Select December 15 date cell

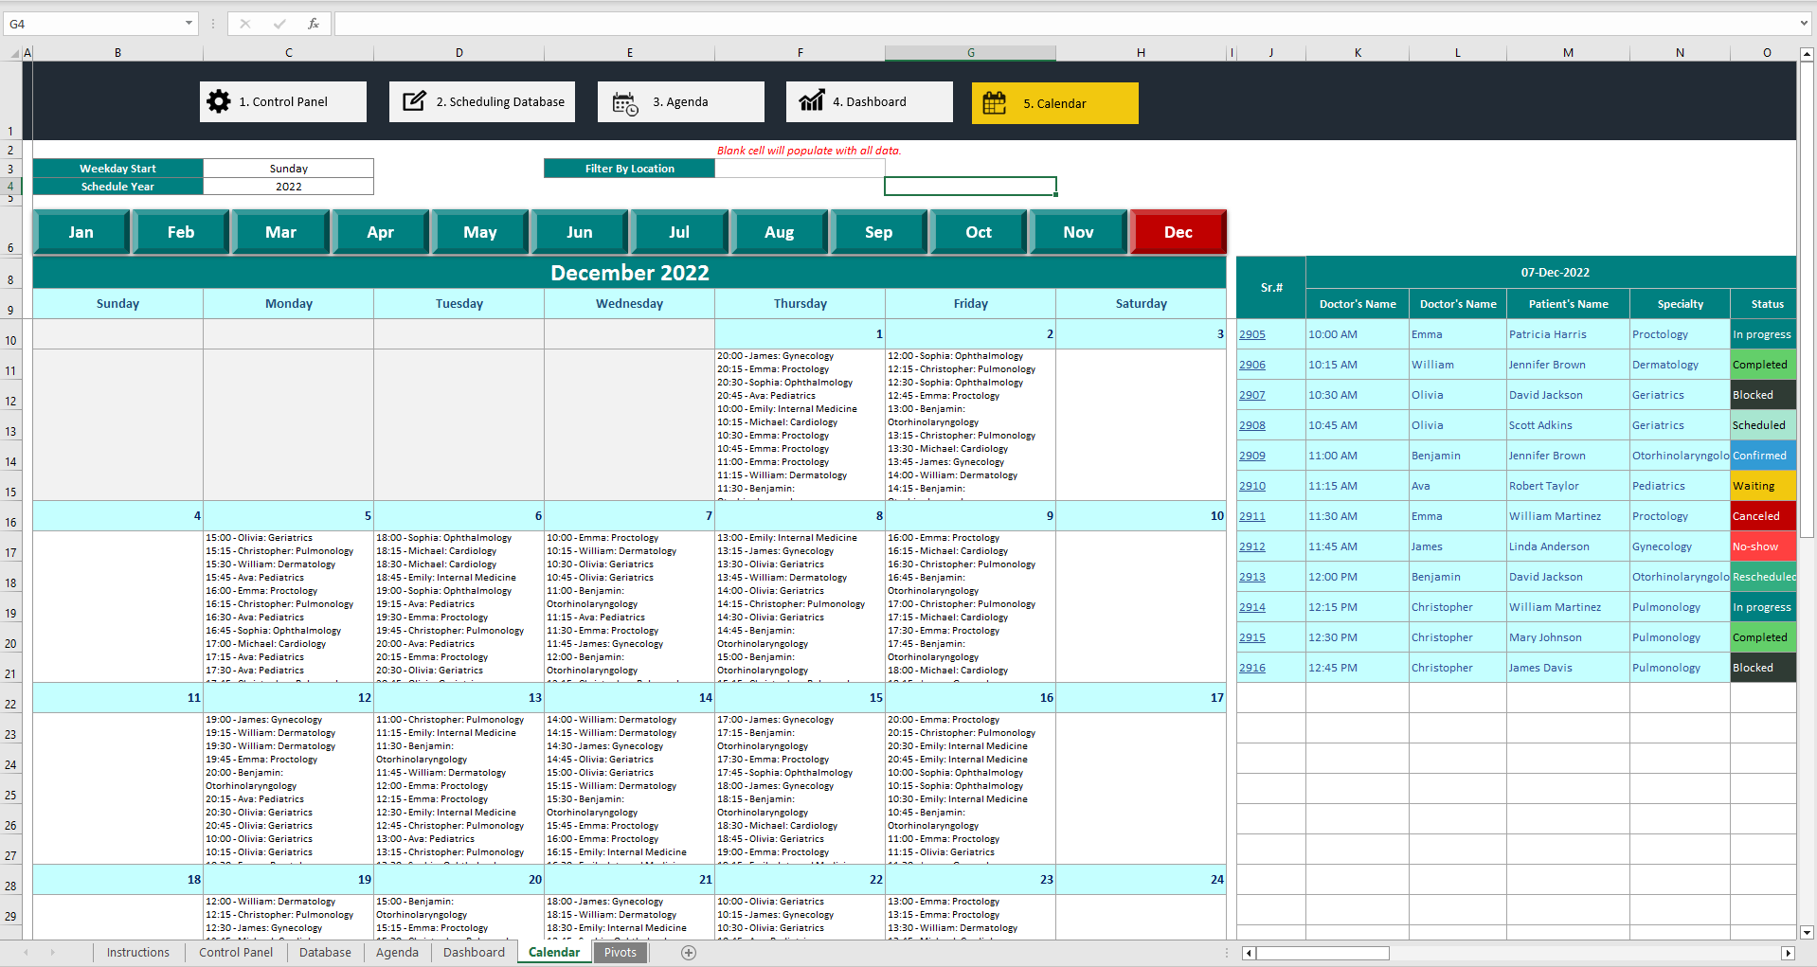pos(800,698)
